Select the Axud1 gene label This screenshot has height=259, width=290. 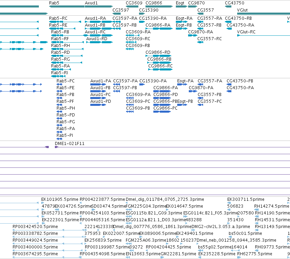click(91, 3)
